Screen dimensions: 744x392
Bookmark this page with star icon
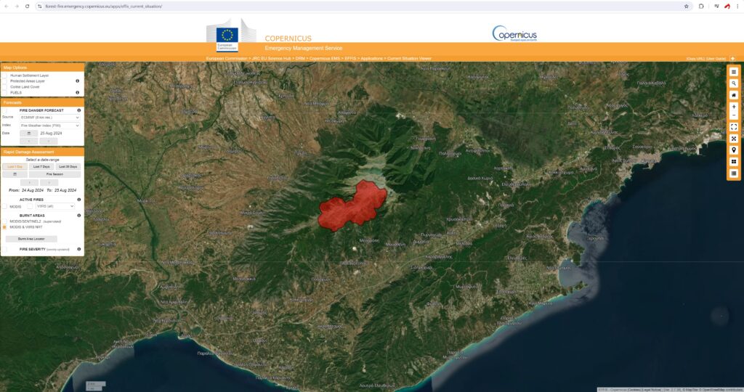point(686,6)
